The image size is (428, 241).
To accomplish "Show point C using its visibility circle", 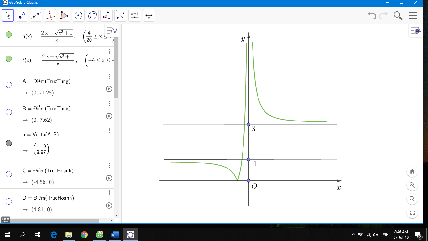I will (9, 174).
